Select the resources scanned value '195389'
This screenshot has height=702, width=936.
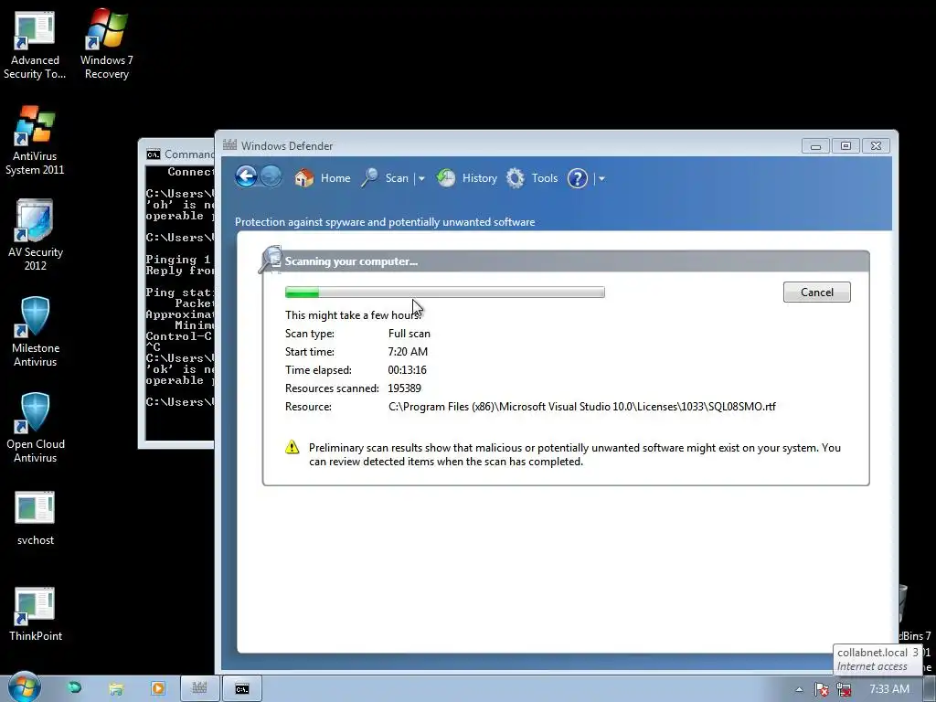pyautogui.click(x=404, y=388)
